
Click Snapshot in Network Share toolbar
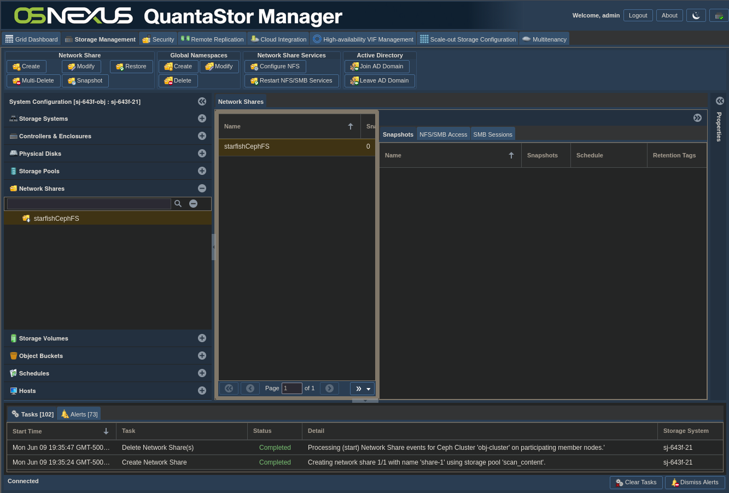click(85, 81)
